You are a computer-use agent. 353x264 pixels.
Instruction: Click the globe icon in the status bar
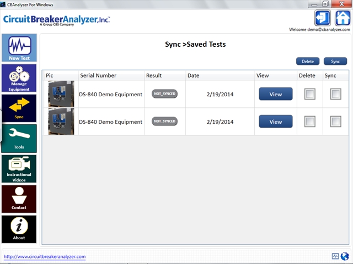(x=345, y=256)
